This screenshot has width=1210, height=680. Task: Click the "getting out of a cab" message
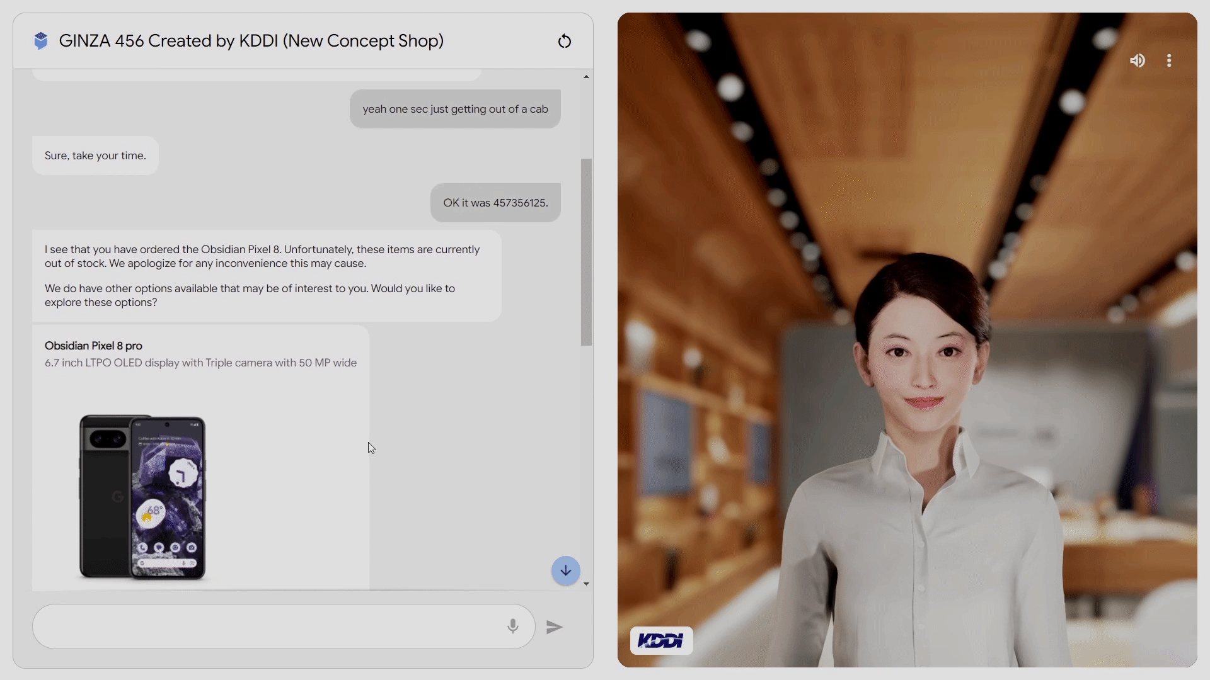[455, 109]
